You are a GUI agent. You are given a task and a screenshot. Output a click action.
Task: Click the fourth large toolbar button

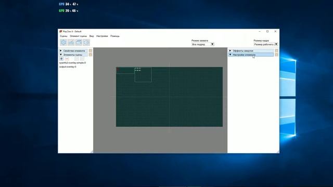[x=86, y=43]
